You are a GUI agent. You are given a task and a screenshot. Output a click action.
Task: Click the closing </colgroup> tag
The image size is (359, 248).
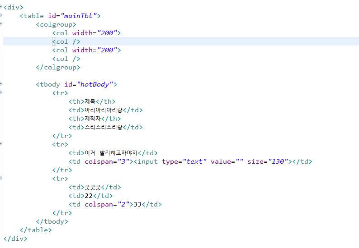point(58,67)
